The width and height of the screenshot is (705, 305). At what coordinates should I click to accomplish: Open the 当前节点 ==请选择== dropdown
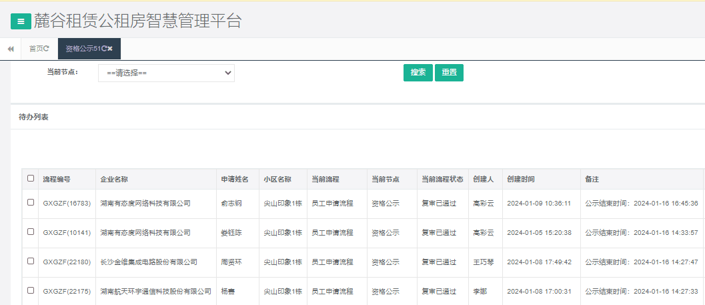tap(166, 73)
